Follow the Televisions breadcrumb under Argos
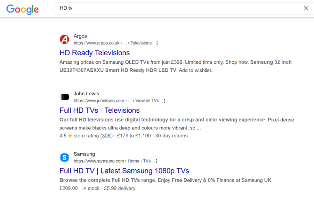 (x=140, y=43)
